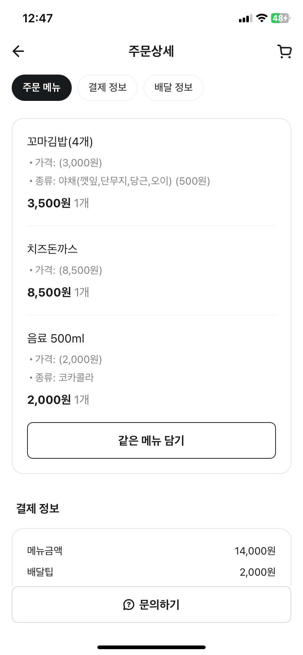Screen dimensions: 303x655
Task: Tap the 치즈돈까스 menu item
Action: [52, 249]
